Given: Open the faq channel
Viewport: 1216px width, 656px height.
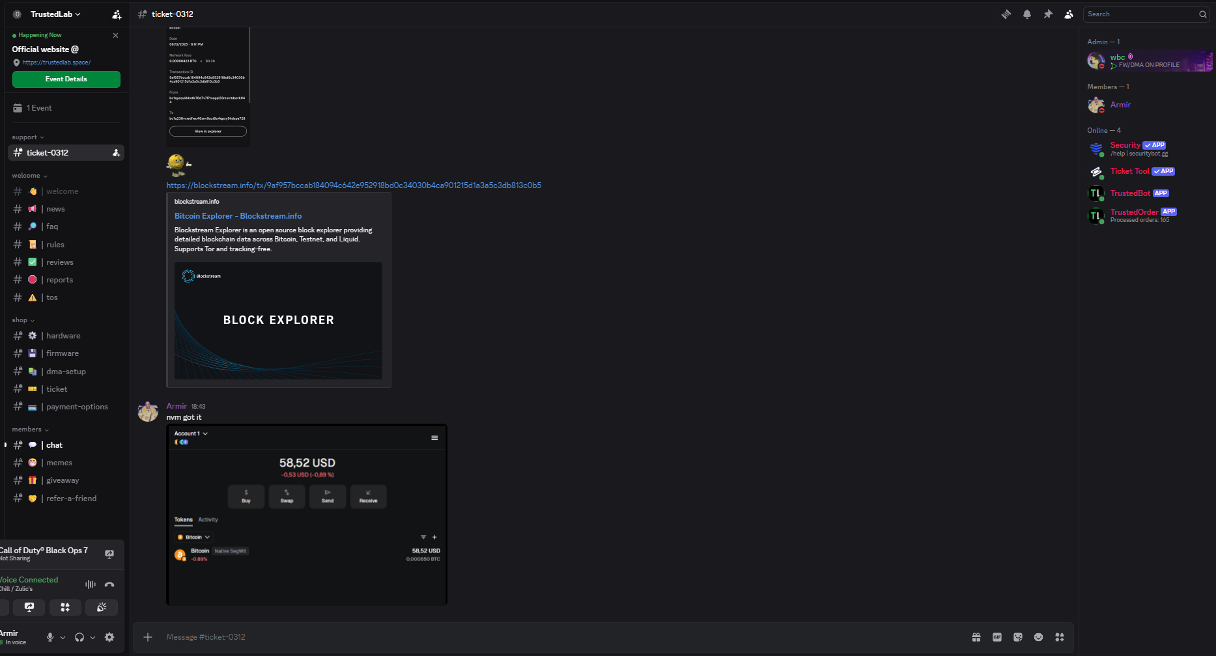Looking at the screenshot, I should 66,226.
